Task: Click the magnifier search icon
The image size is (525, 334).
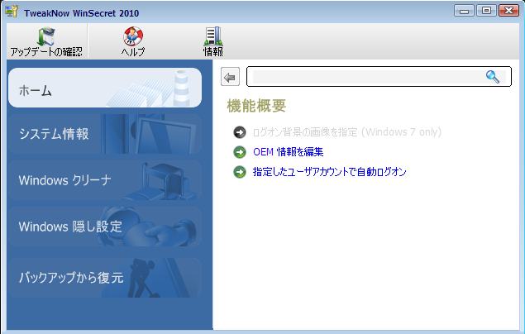Action: pos(493,77)
